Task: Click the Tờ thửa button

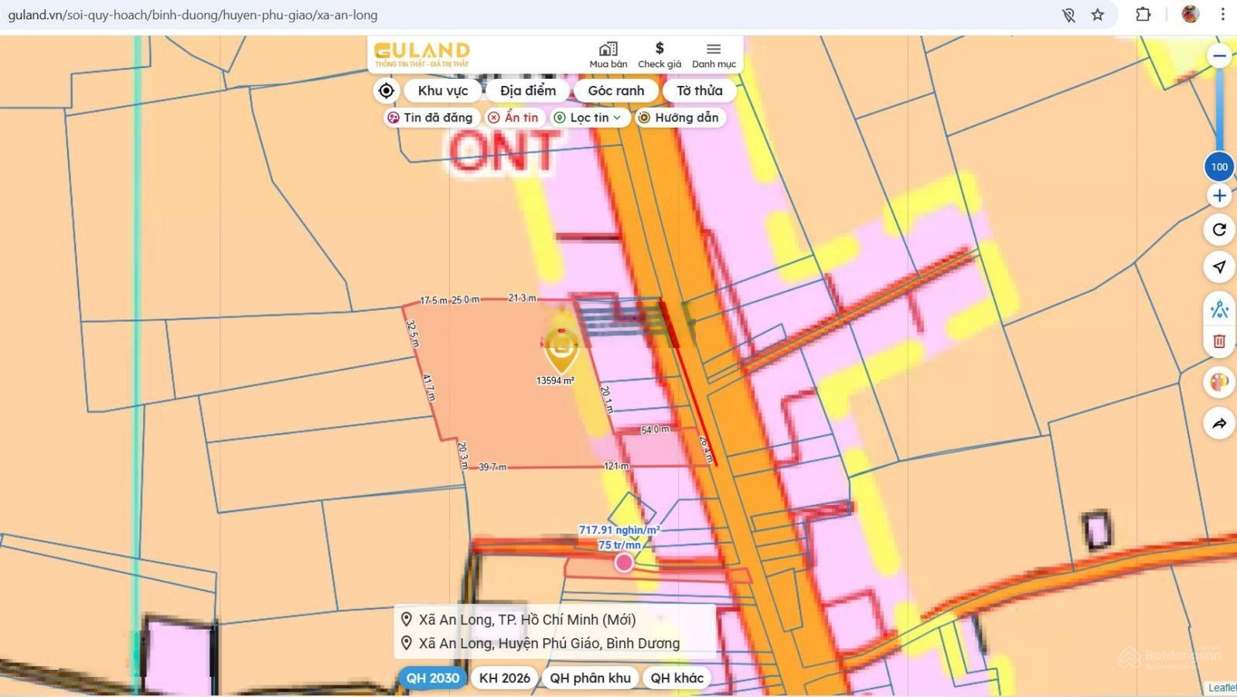Action: [x=699, y=91]
